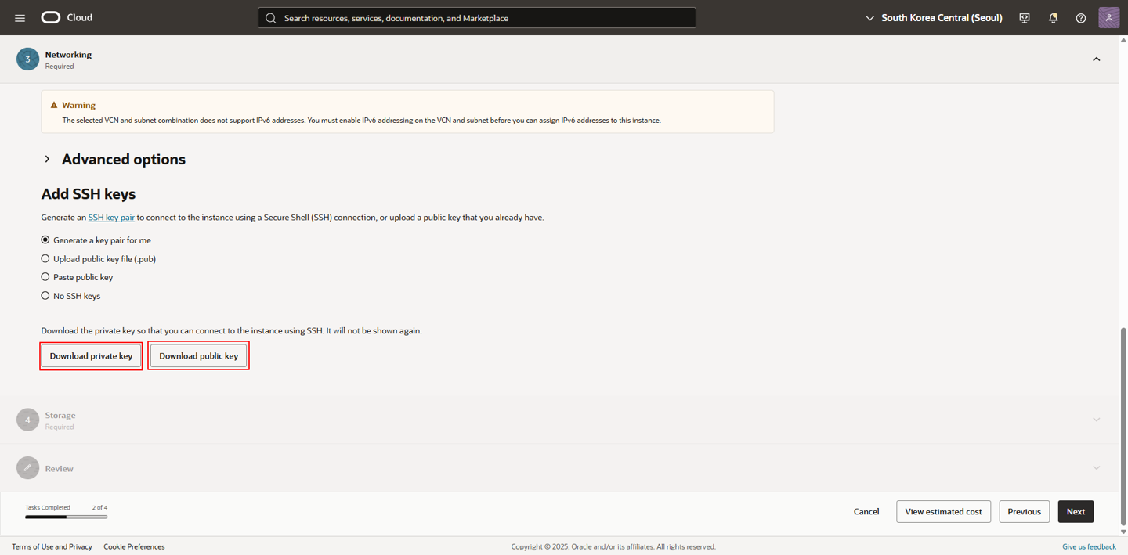The width and height of the screenshot is (1128, 555).
Task: Click the search resources input field
Action: pyautogui.click(x=476, y=18)
